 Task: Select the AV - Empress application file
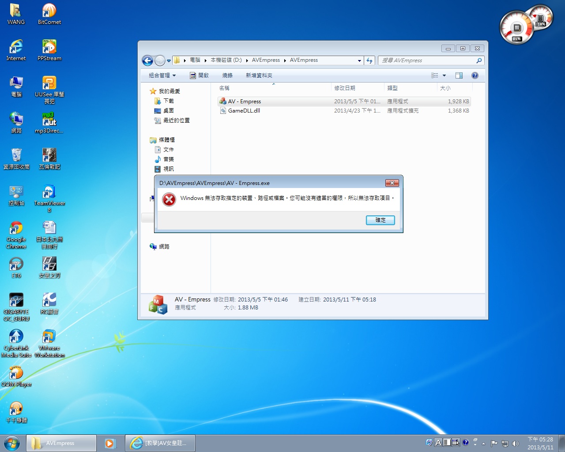click(x=344, y=102)
